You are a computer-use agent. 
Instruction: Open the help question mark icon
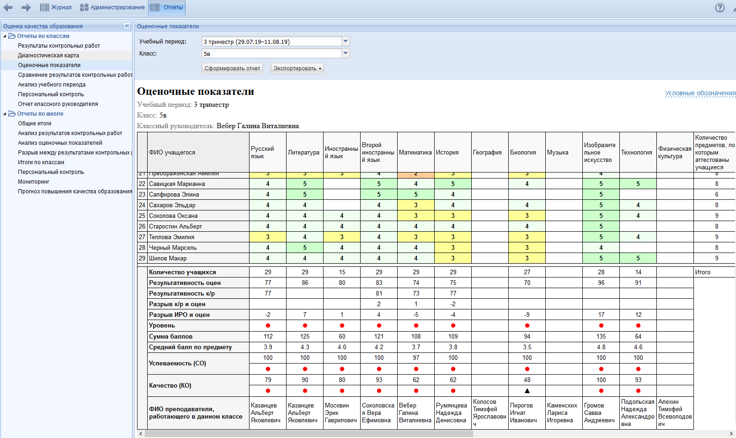720,7
